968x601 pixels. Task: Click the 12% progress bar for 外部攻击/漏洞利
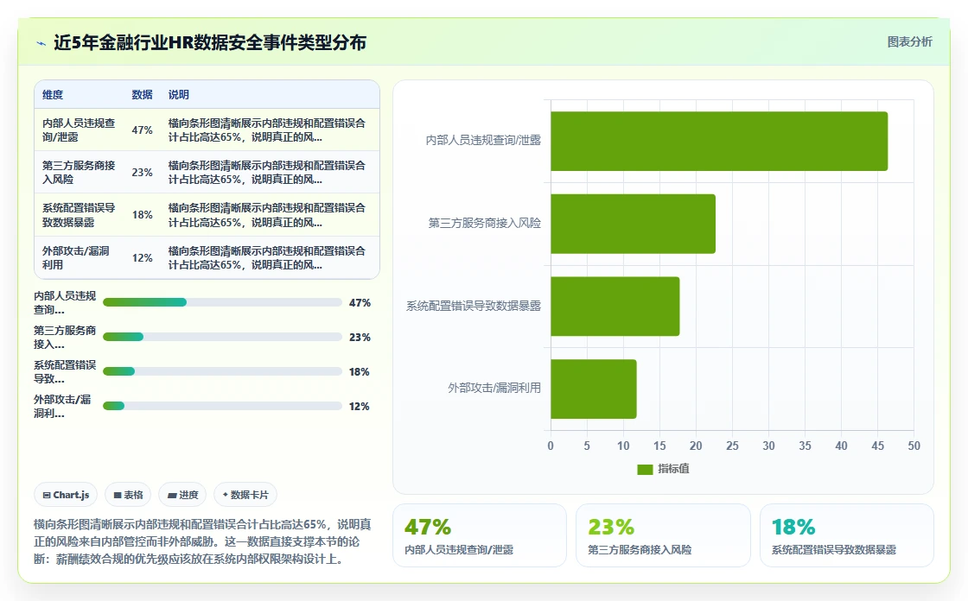pos(222,406)
